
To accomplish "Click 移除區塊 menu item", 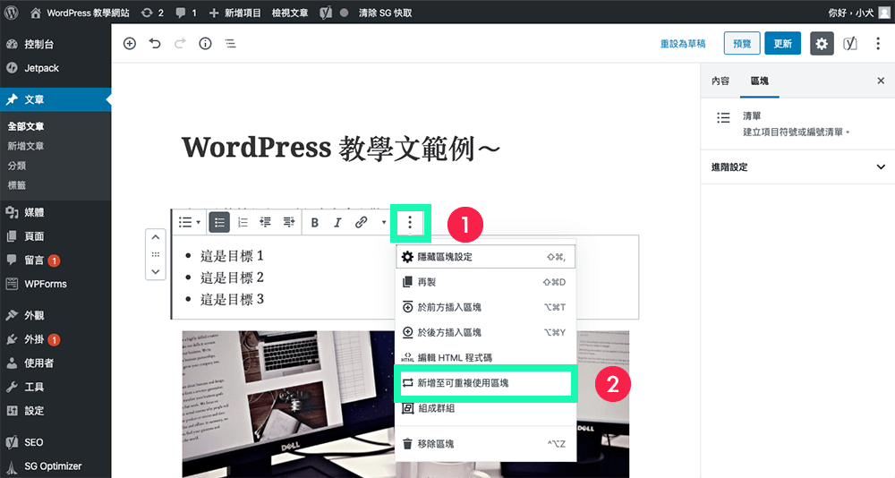I will tap(485, 444).
